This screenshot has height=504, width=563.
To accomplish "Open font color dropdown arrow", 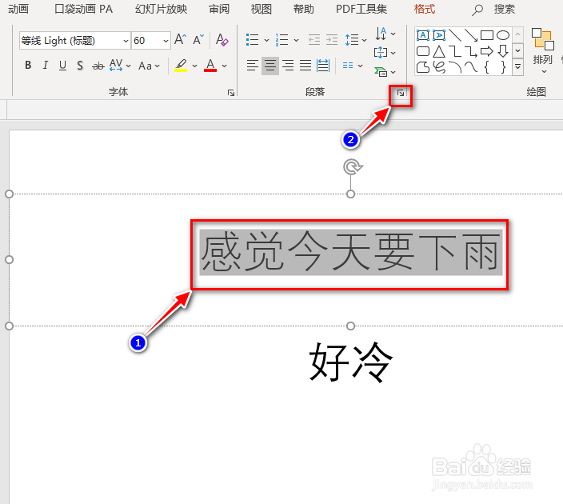I will click(x=225, y=66).
